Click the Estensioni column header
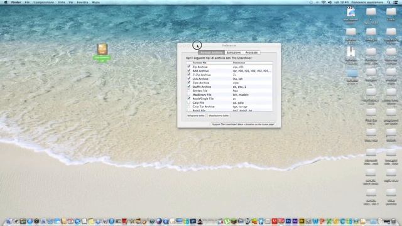The height and width of the screenshot is (226, 402). click(252, 63)
